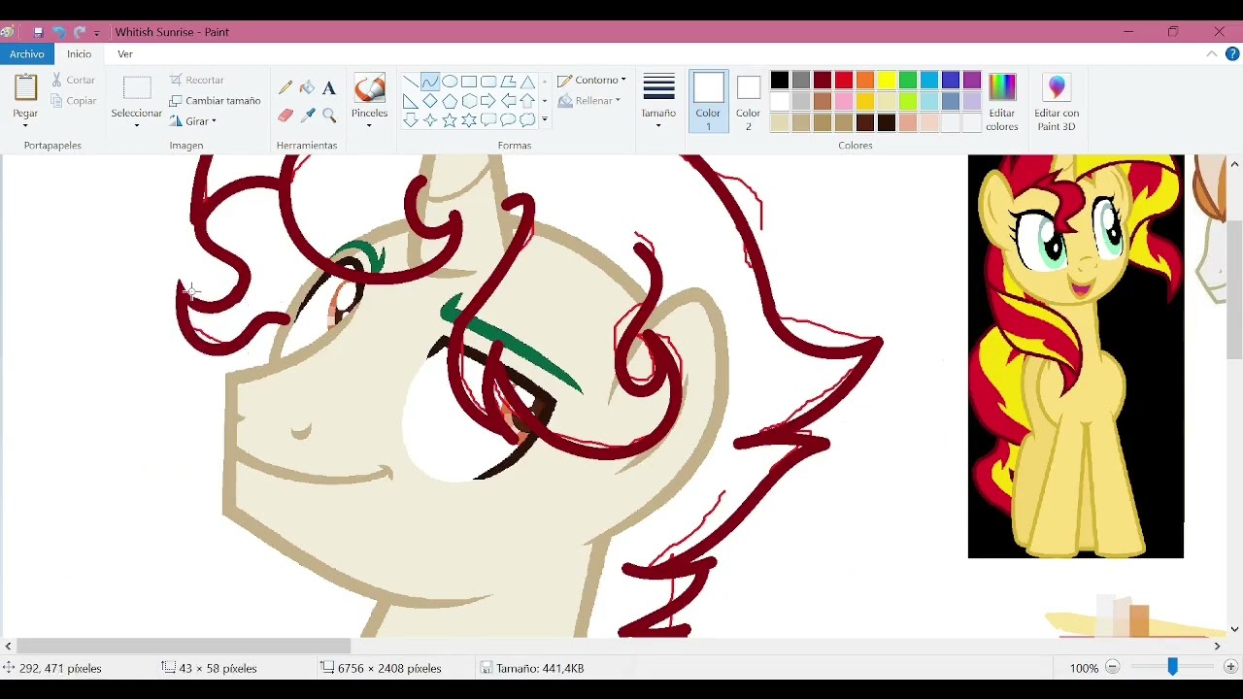Choose the Curve shape

click(430, 82)
